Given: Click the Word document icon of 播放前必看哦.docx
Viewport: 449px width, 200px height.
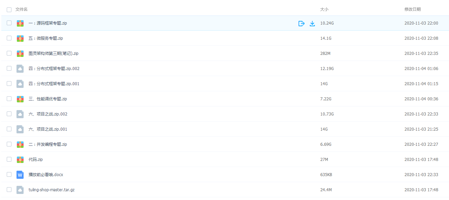Looking at the screenshot, I should click(20, 175).
